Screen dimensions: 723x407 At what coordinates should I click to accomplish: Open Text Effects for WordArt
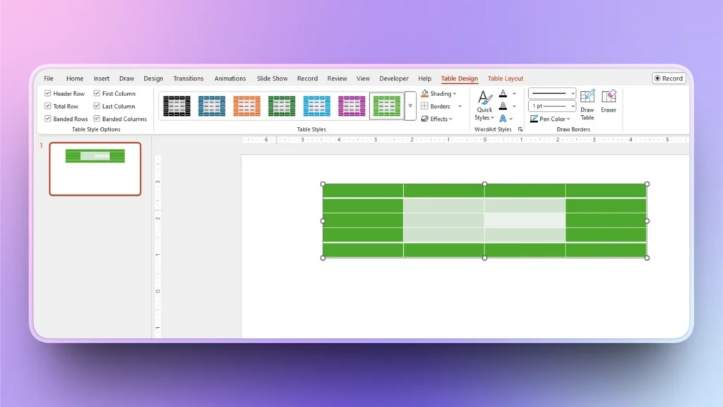503,119
